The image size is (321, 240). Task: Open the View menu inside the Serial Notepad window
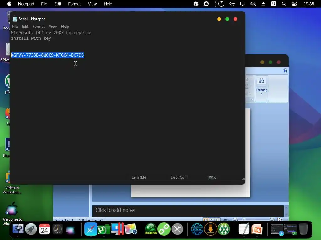(x=53, y=27)
